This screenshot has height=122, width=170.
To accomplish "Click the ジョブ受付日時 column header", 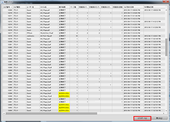I will click(x=134, y=7).
